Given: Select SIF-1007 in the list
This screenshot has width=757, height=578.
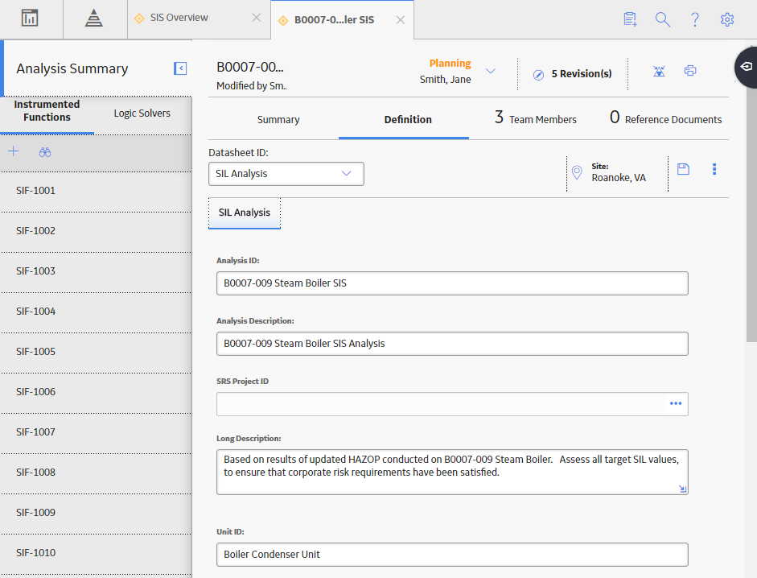Looking at the screenshot, I should coord(96,432).
